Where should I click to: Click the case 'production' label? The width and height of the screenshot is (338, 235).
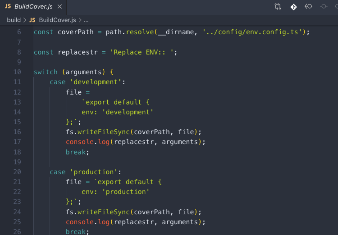[85, 172]
